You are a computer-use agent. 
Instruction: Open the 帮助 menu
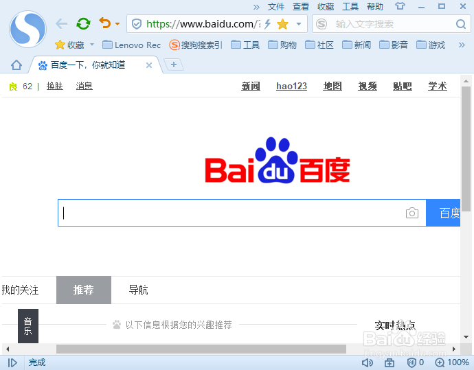coord(375,7)
